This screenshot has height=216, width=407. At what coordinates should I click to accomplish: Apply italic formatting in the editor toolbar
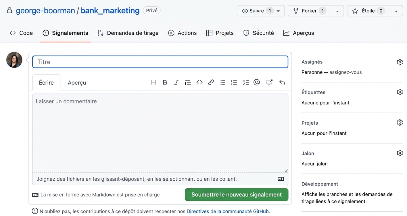coord(176,82)
